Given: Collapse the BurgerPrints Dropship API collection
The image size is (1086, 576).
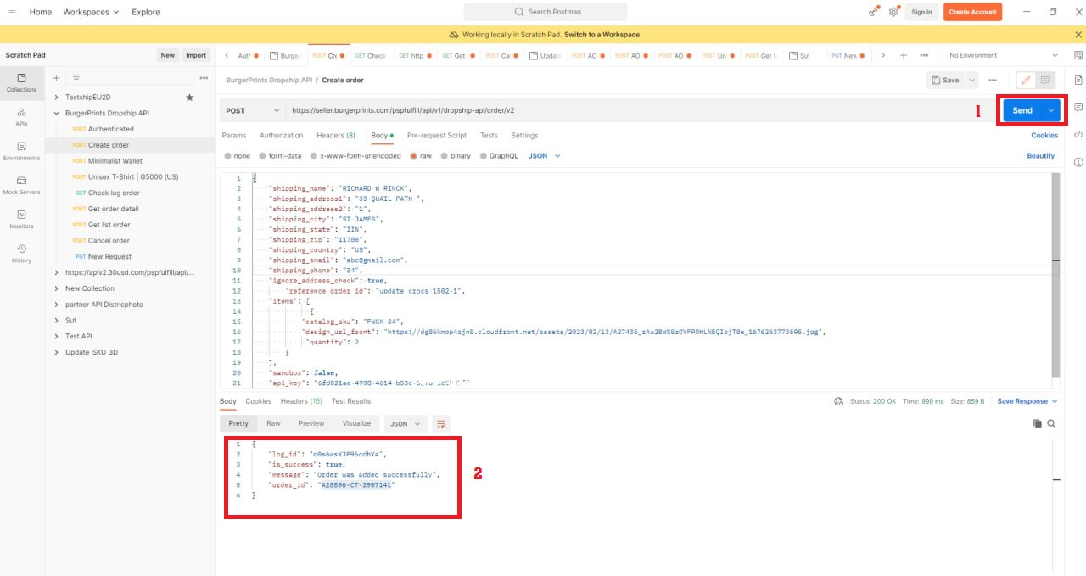Looking at the screenshot, I should (x=56, y=113).
